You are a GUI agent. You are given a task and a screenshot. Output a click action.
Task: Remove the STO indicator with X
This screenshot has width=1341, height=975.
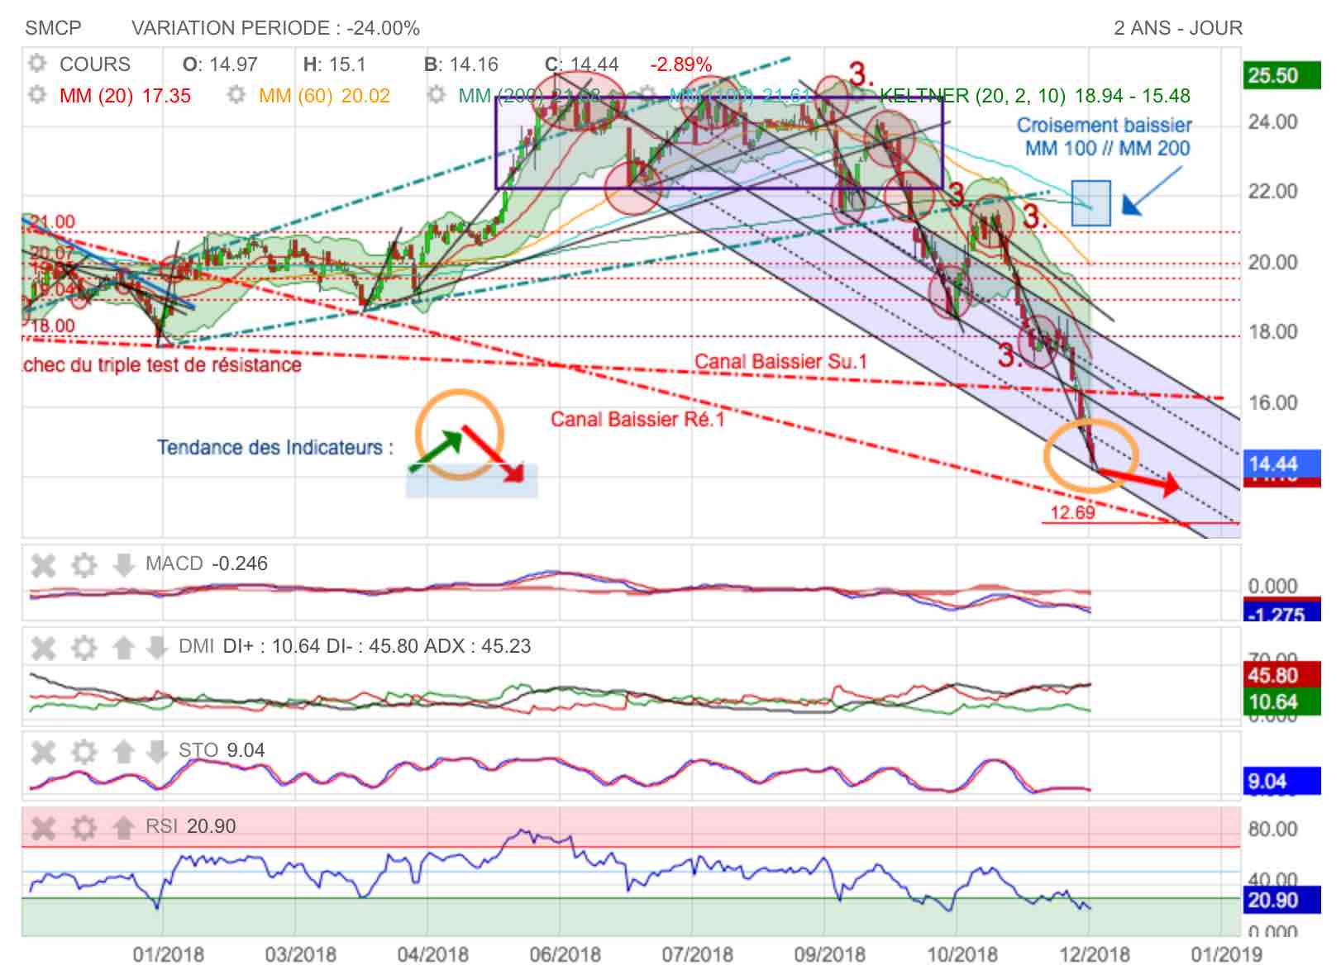43,752
